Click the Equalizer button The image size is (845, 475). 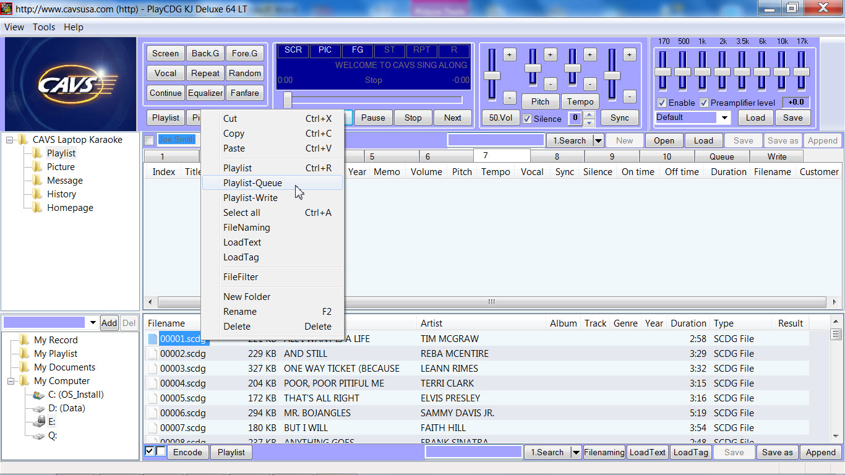[205, 93]
